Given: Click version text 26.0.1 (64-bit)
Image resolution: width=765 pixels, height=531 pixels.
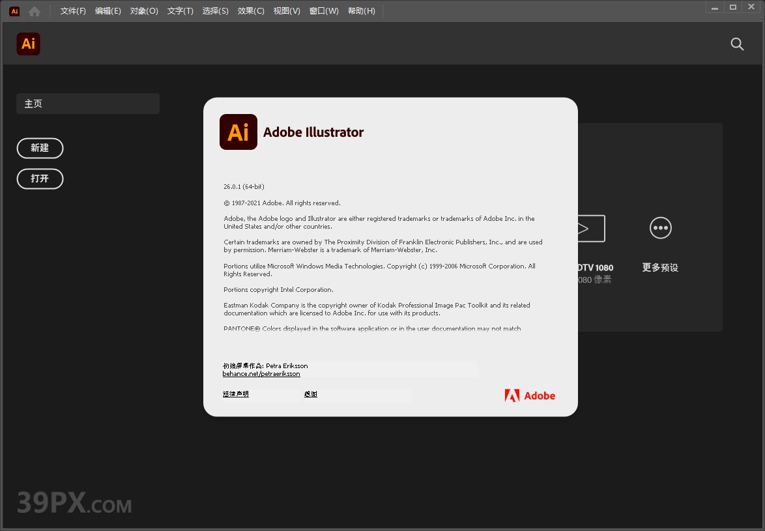Looking at the screenshot, I should point(244,187).
